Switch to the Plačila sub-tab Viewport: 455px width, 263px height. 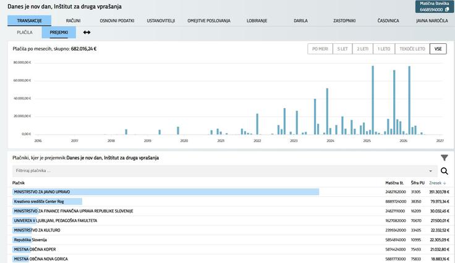click(25, 32)
